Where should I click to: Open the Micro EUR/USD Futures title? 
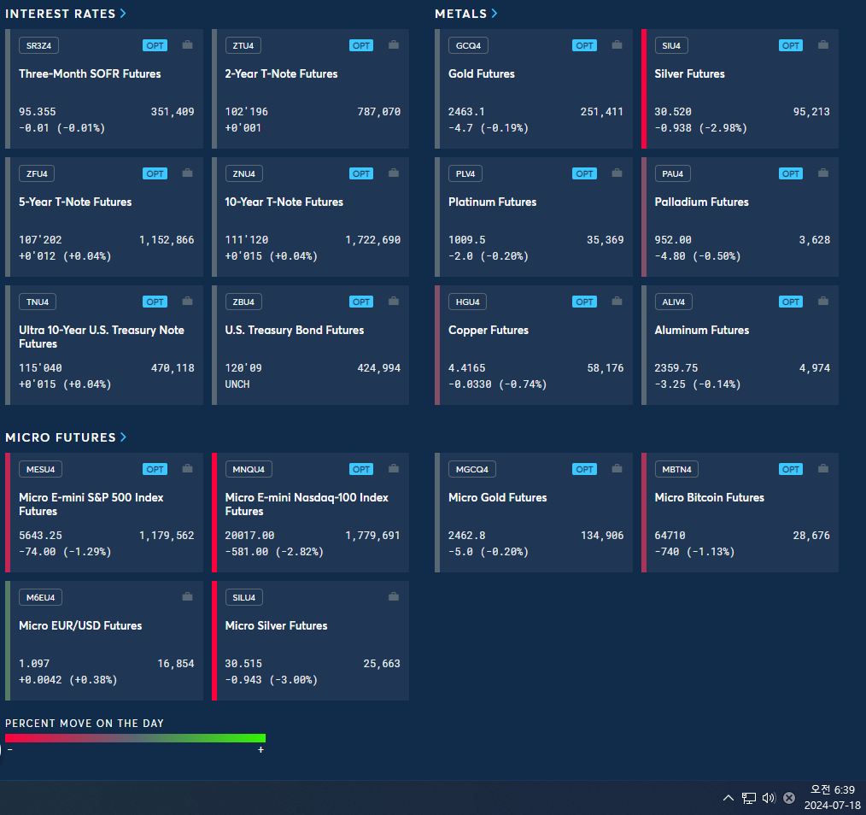[x=80, y=625]
